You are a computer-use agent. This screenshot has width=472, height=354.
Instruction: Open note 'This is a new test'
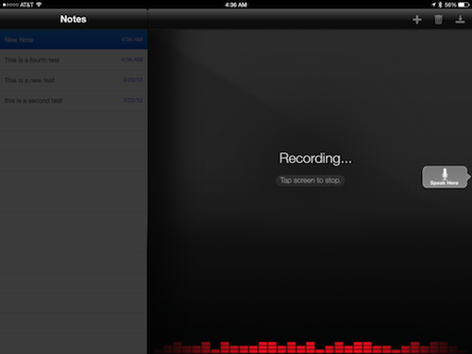click(74, 80)
